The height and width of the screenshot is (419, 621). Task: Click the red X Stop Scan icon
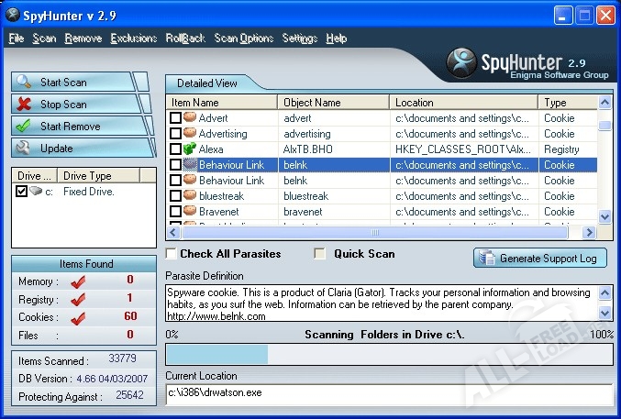click(24, 105)
